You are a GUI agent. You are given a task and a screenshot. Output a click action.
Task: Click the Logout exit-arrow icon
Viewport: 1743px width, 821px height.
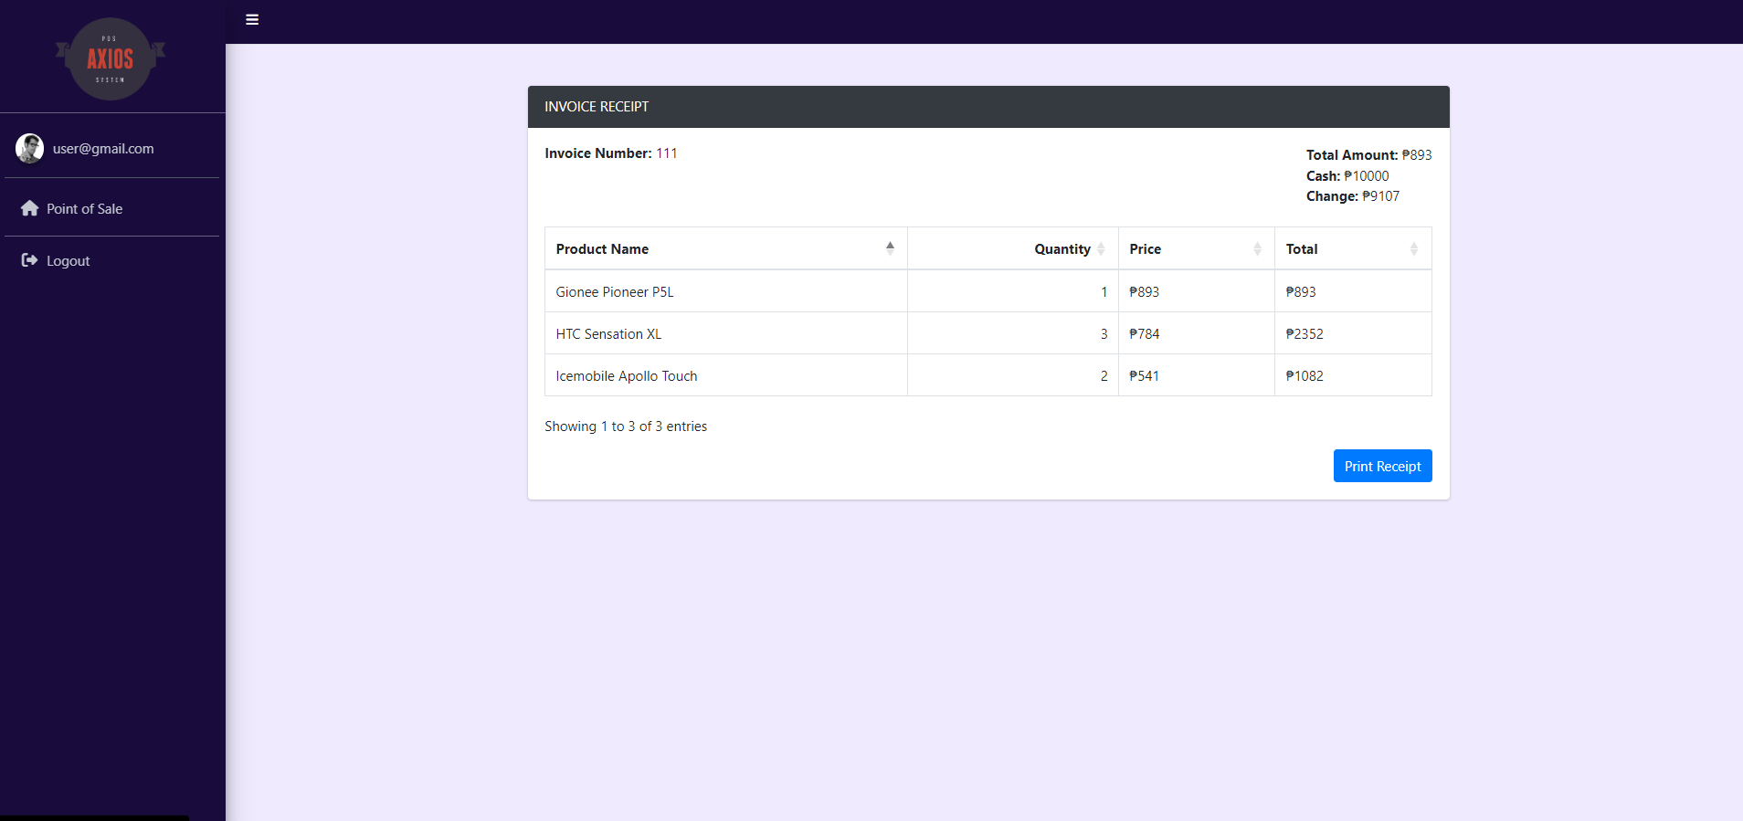pyautogui.click(x=29, y=260)
